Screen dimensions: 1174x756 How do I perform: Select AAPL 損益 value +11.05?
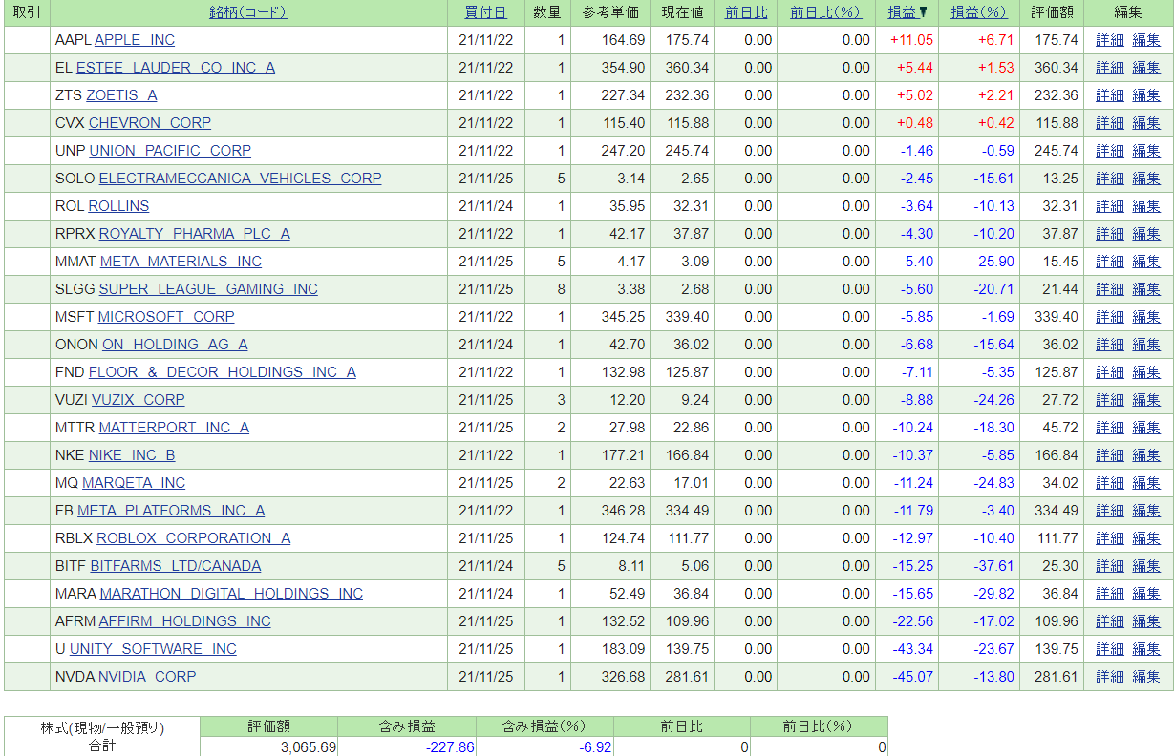[911, 40]
